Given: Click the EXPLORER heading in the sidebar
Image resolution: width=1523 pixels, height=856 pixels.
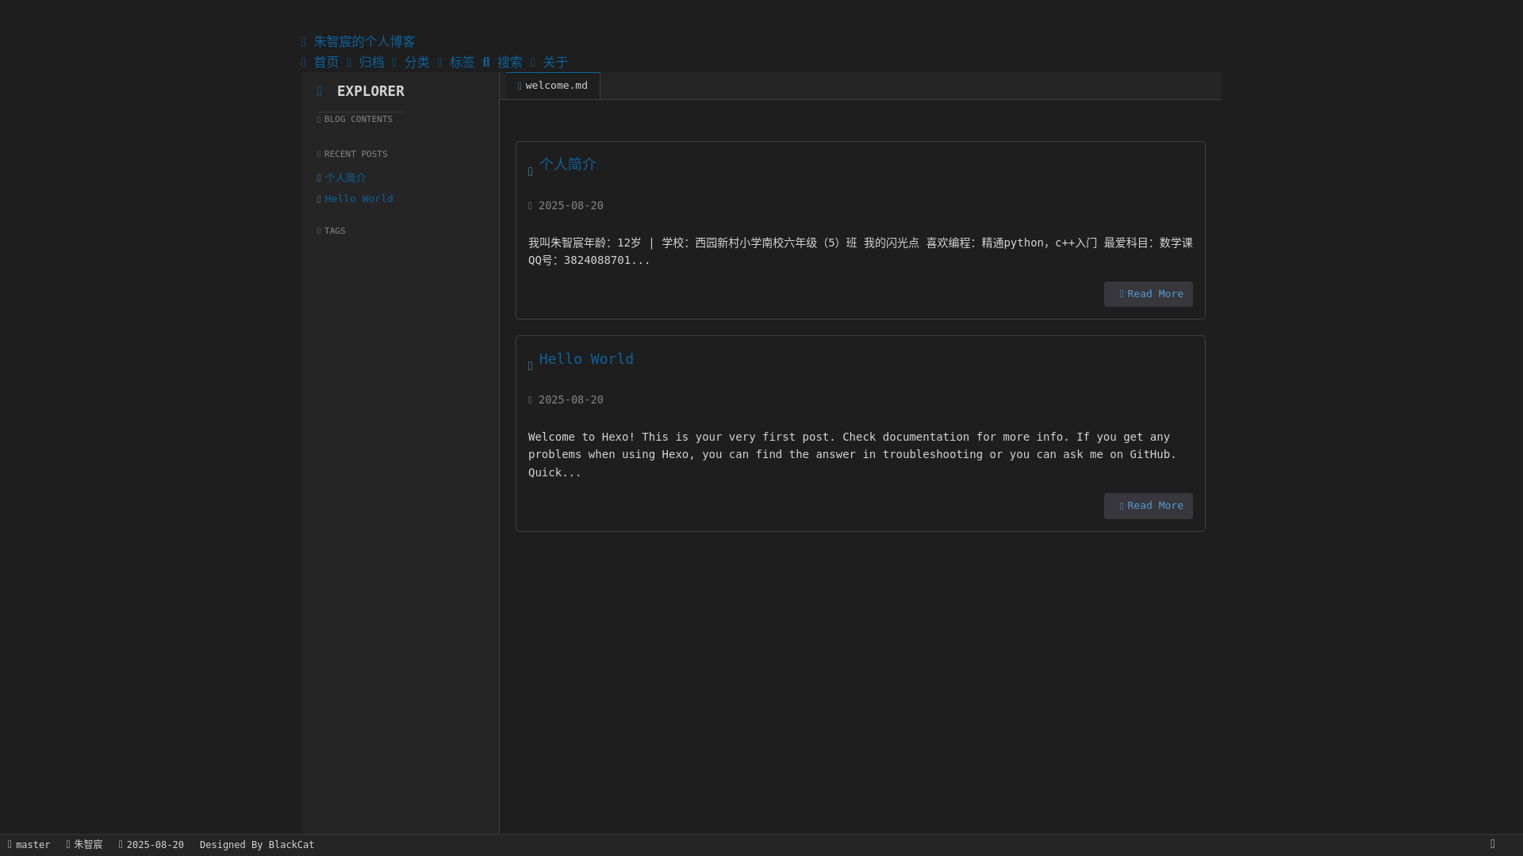Looking at the screenshot, I should [370, 91].
